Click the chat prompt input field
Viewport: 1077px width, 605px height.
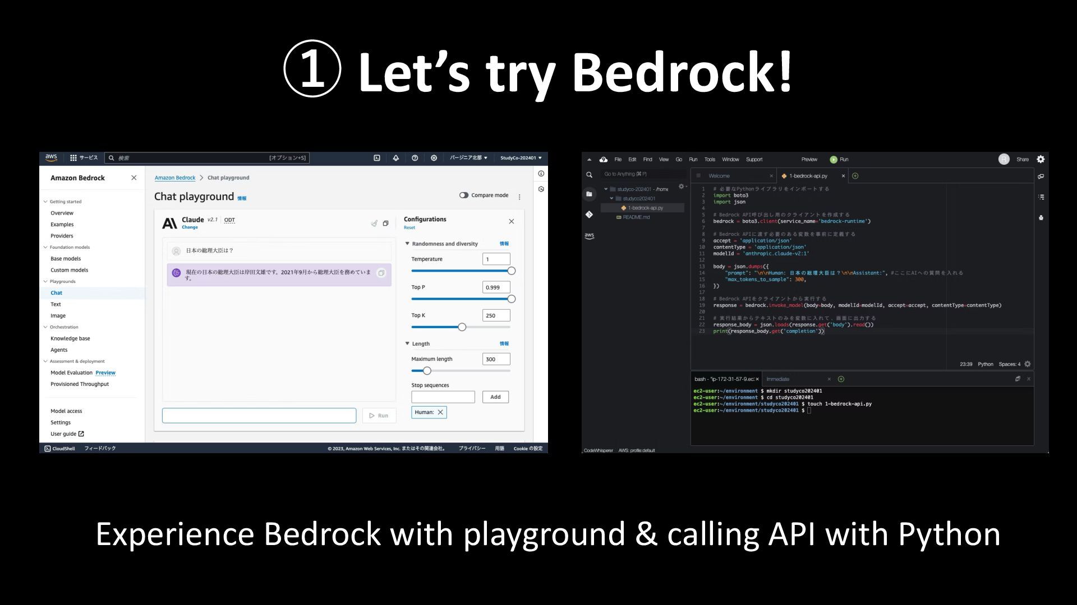(259, 415)
